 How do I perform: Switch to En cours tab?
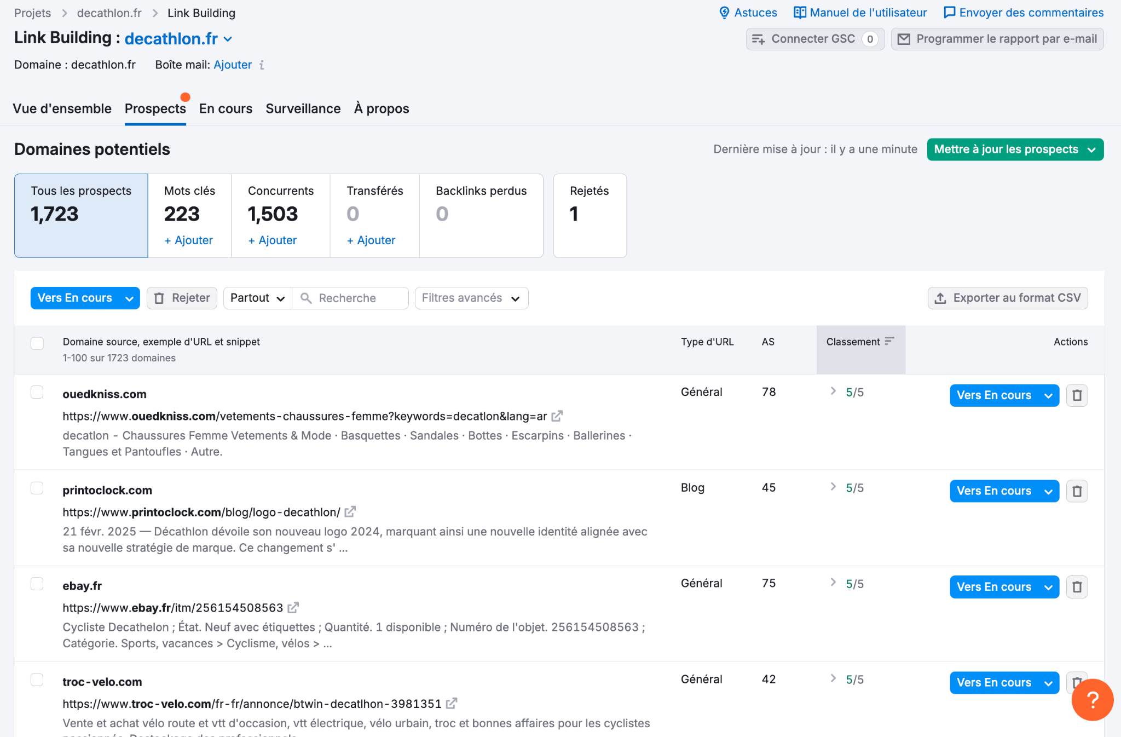tap(226, 108)
